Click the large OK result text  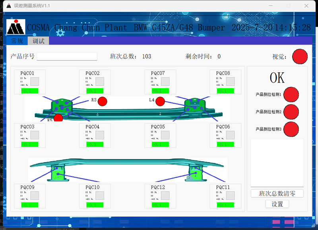click(277, 77)
